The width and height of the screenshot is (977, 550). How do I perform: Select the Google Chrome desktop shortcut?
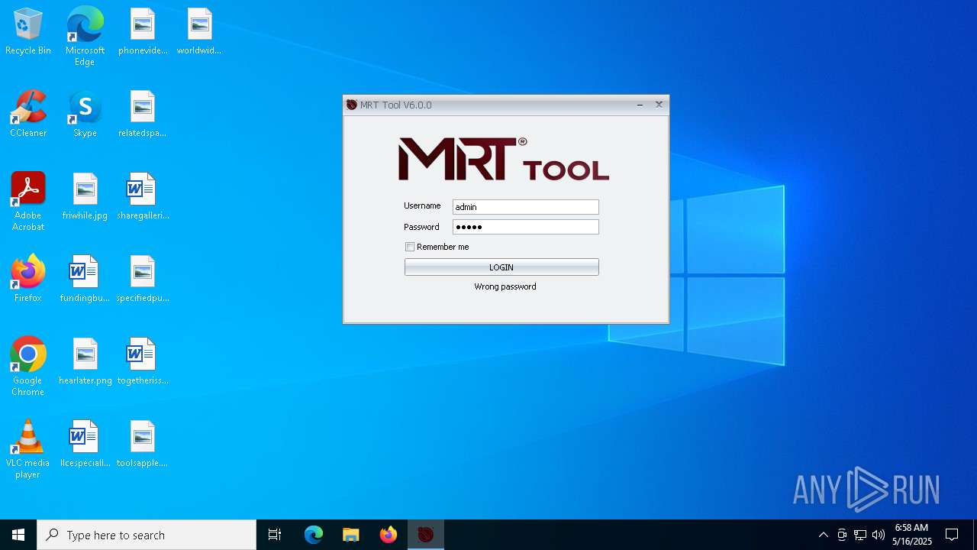pyautogui.click(x=28, y=367)
